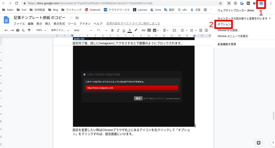275x148 pixels.
Task: Click the 変更内容をすべてドライブに保存しました link
Action: 133,24
